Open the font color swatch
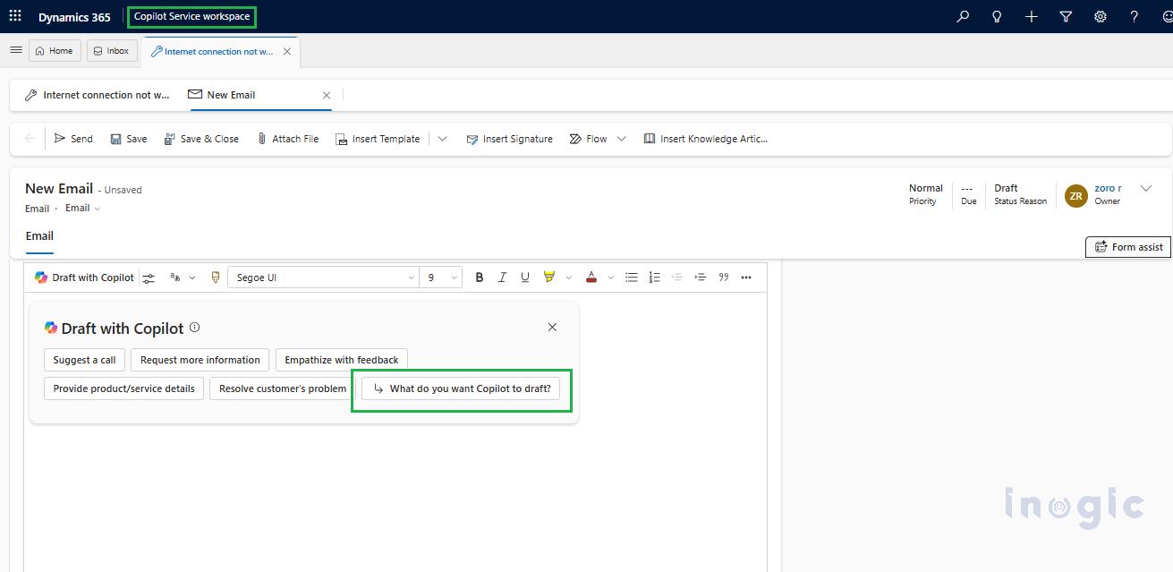This screenshot has height=572, width=1173. click(x=591, y=277)
